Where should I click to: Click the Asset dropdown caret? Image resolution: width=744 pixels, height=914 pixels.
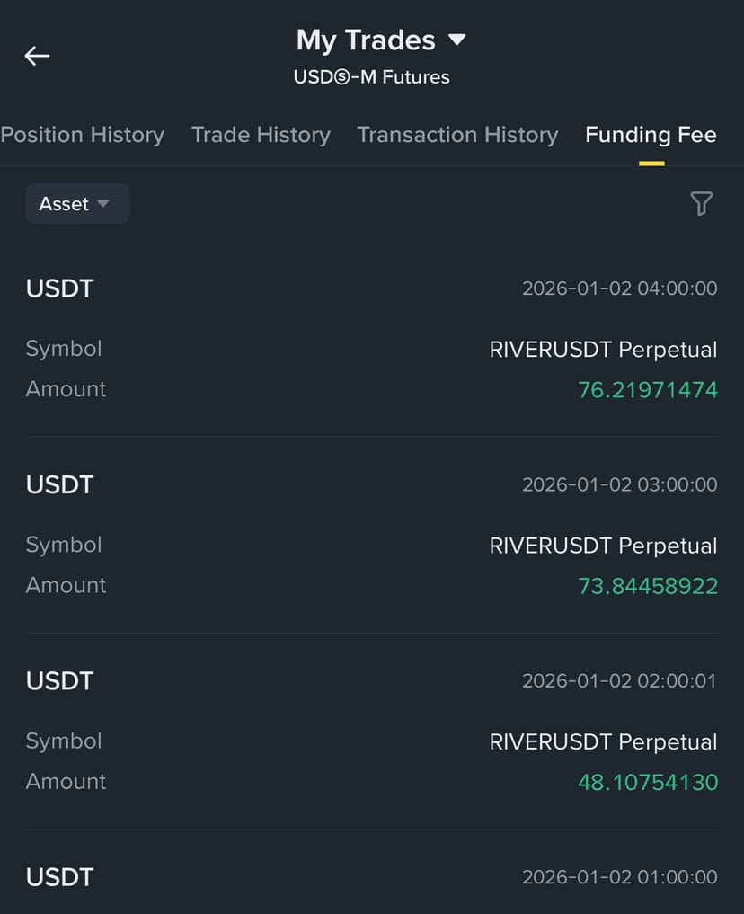pyautogui.click(x=103, y=203)
